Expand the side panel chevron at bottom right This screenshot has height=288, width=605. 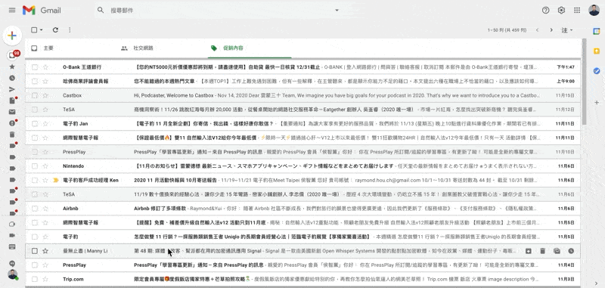(x=597, y=283)
